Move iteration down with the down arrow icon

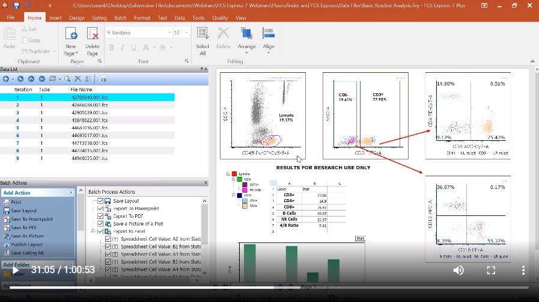(x=41, y=79)
